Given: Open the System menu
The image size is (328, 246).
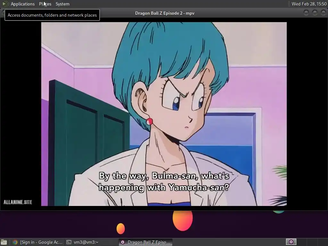Looking at the screenshot, I should coord(62,4).
